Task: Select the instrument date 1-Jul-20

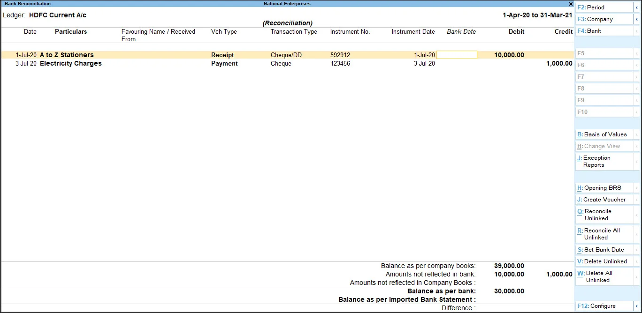Action: pos(424,55)
